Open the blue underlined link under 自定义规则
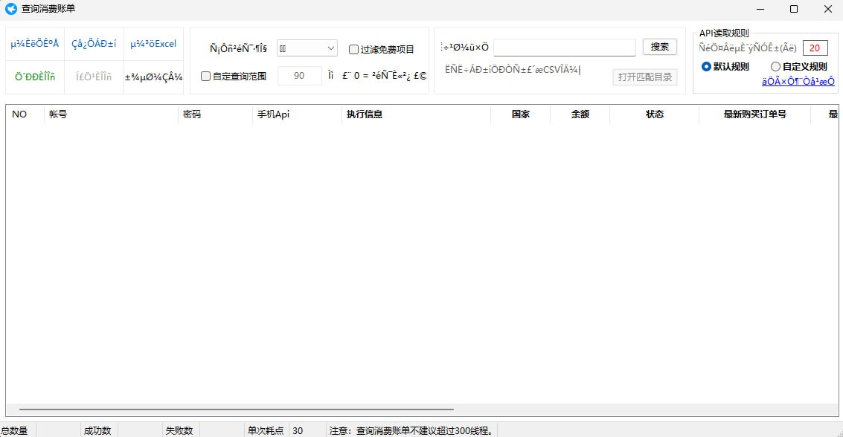 [798, 82]
